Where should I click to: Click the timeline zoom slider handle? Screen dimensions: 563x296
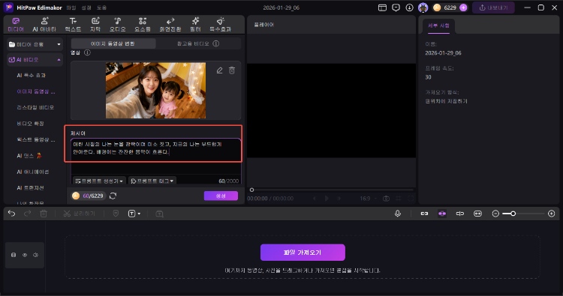click(513, 214)
